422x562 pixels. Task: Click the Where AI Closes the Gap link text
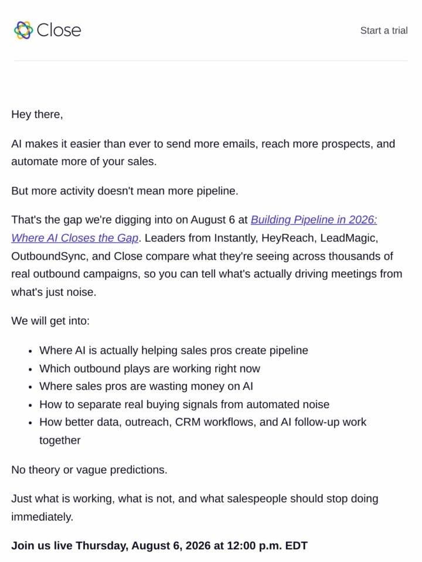point(74,238)
